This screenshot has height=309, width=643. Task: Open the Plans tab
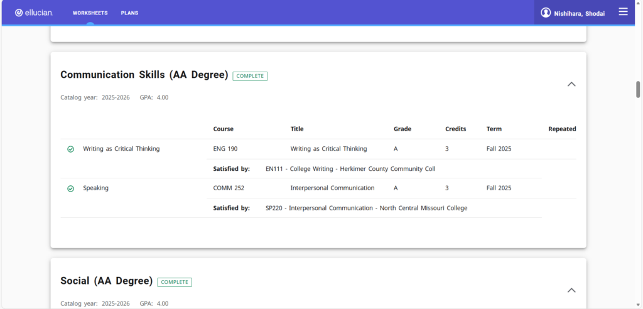click(x=129, y=13)
